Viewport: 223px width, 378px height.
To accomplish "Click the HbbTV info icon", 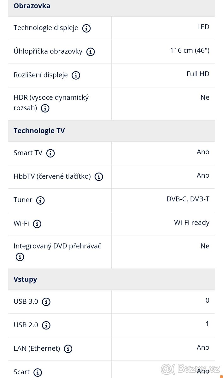I will (98, 177).
